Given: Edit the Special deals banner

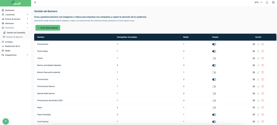Looking at the screenshot, I should click(x=258, y=93).
